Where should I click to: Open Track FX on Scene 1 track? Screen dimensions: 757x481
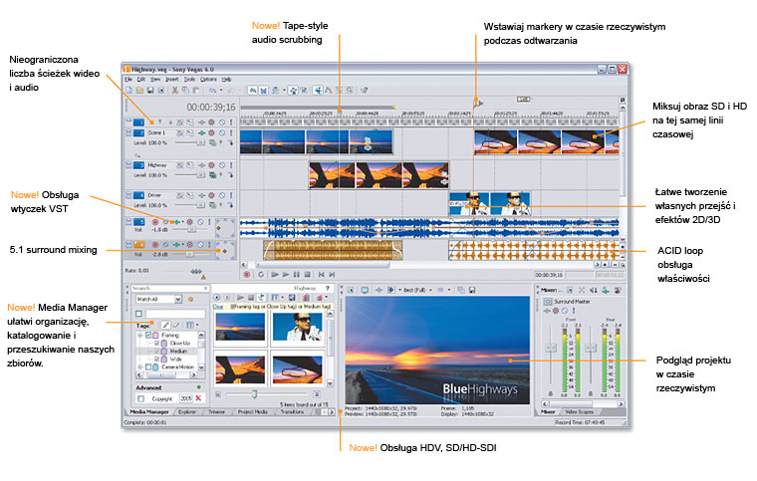coord(202,132)
